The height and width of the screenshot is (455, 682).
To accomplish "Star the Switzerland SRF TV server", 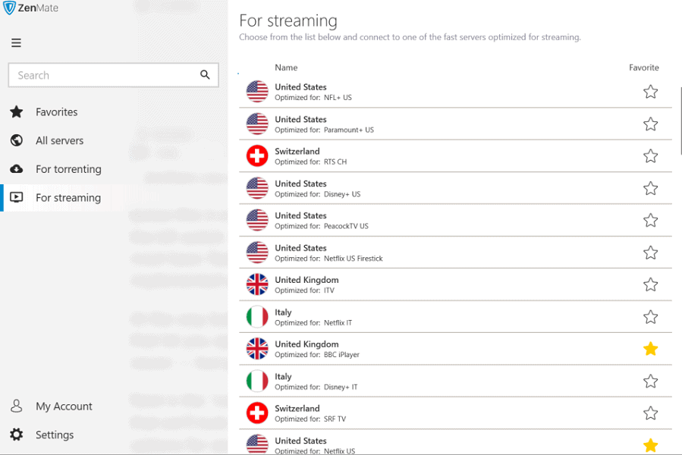I will click(650, 413).
